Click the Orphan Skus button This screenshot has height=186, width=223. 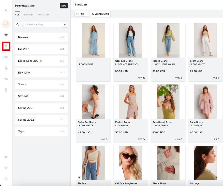click(x=100, y=14)
